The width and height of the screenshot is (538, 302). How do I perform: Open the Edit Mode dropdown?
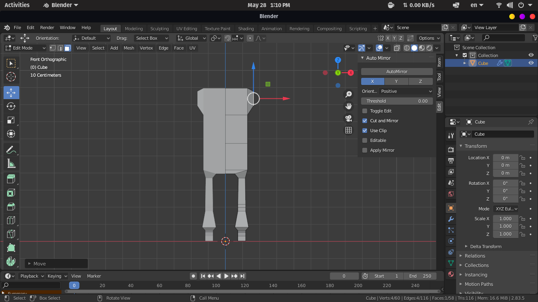pos(26,48)
